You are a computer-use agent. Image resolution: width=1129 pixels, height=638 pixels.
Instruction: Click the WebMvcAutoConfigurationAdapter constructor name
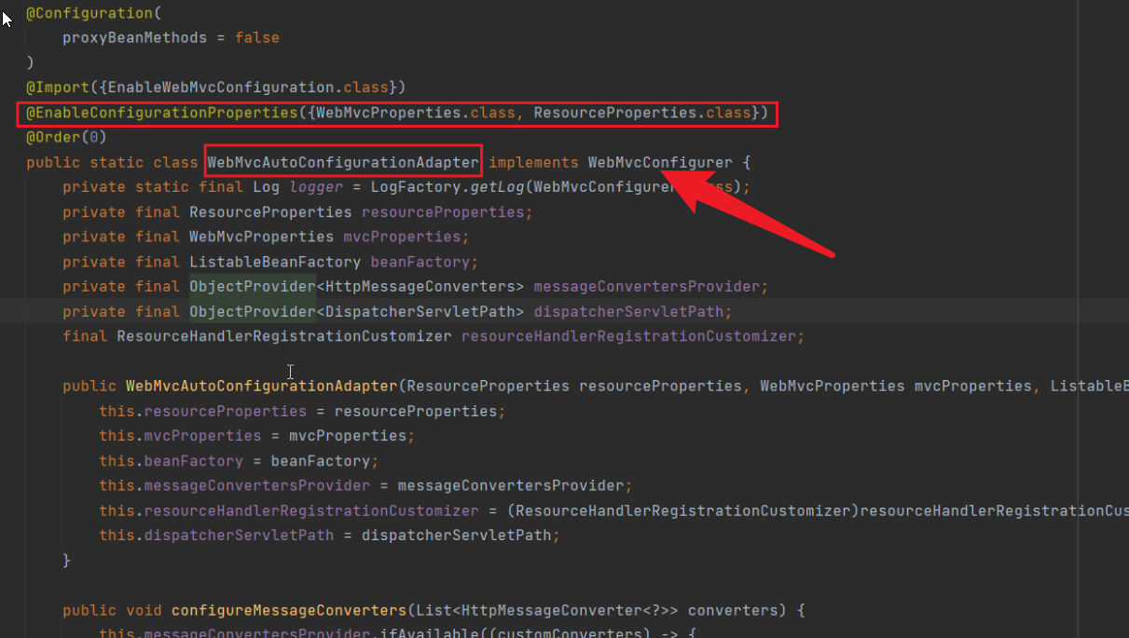[262, 386]
